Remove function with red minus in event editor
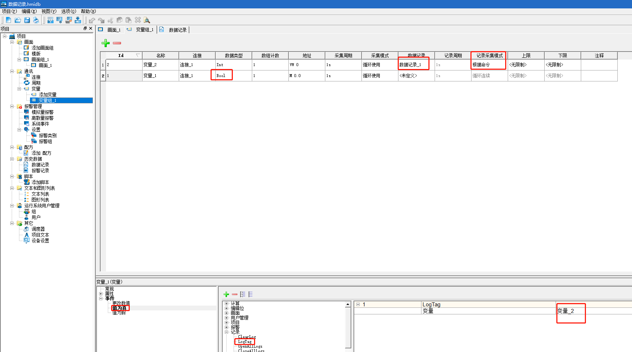This screenshot has width=632, height=352. [235, 294]
